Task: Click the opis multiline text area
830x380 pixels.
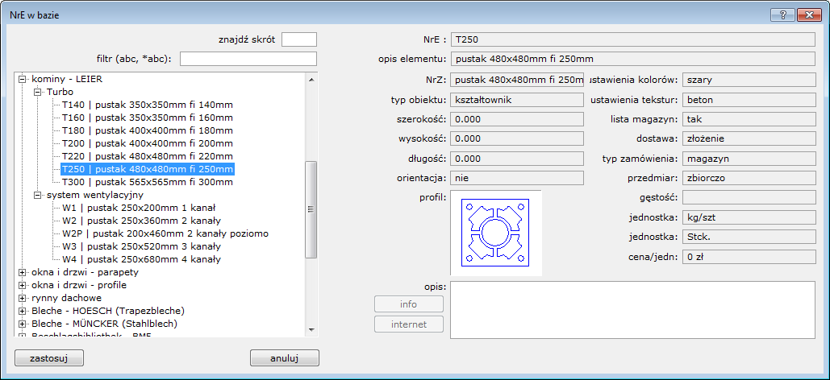Action: (633, 309)
